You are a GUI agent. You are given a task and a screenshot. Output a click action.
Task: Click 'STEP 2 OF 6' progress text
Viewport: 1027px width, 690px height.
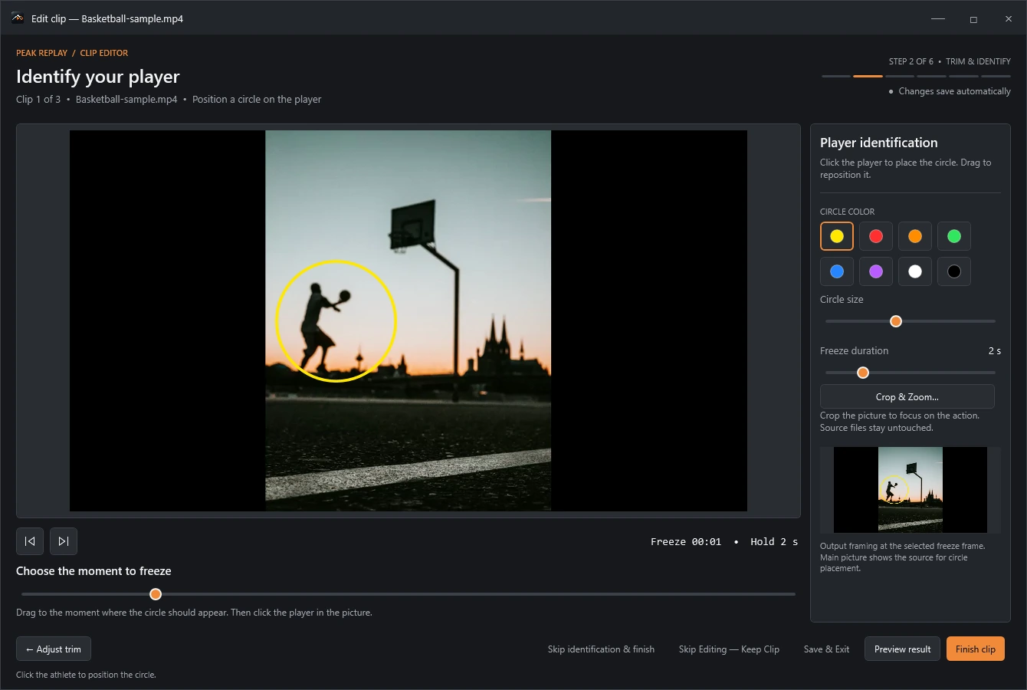point(911,61)
